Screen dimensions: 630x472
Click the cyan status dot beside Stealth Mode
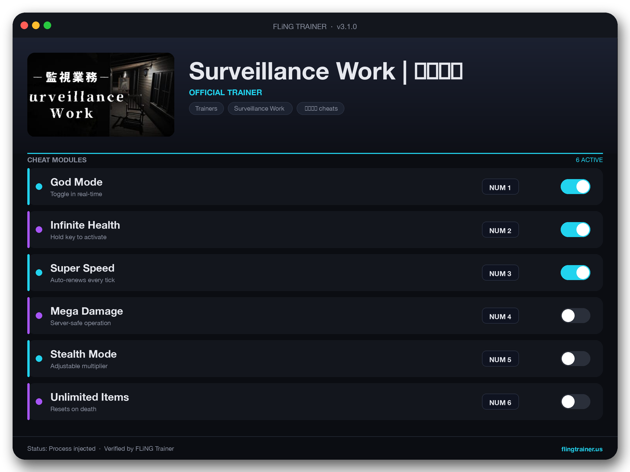coord(39,358)
